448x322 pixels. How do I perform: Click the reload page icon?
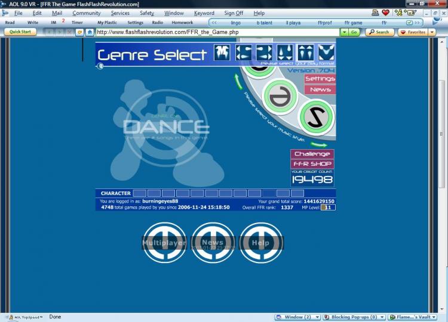click(x=79, y=32)
